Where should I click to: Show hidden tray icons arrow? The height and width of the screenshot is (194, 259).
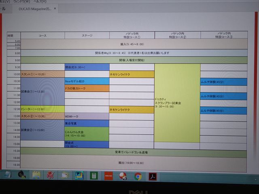[255, 179]
